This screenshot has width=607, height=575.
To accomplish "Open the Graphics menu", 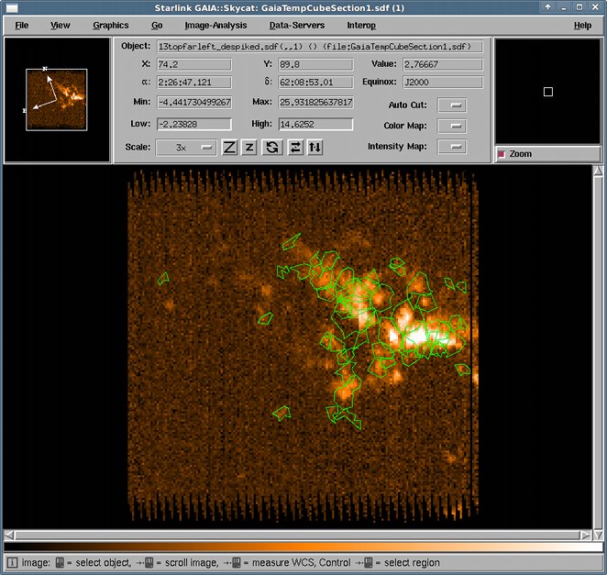I will [x=111, y=25].
